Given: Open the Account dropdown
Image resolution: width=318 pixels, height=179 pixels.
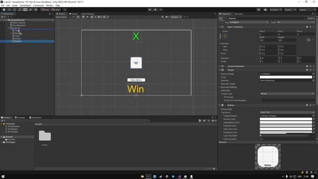Looking at the screenshot, I should point(276,9).
